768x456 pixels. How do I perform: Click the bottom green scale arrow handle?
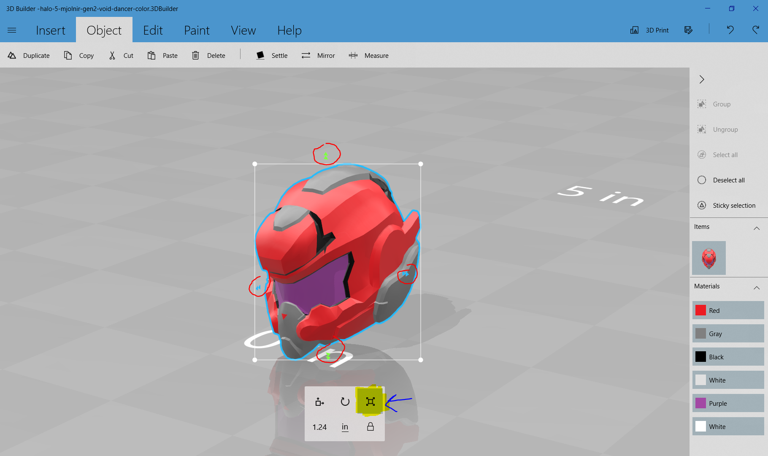(328, 356)
